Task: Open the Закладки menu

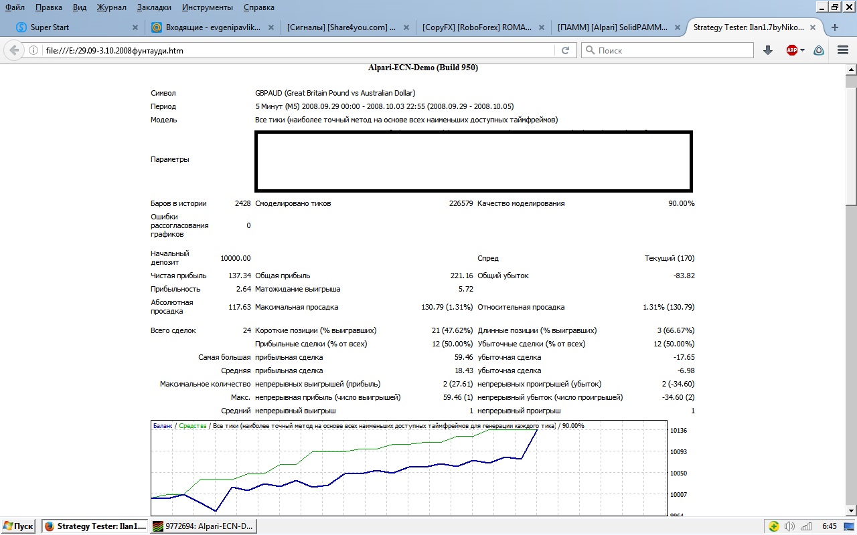Action: click(x=155, y=7)
